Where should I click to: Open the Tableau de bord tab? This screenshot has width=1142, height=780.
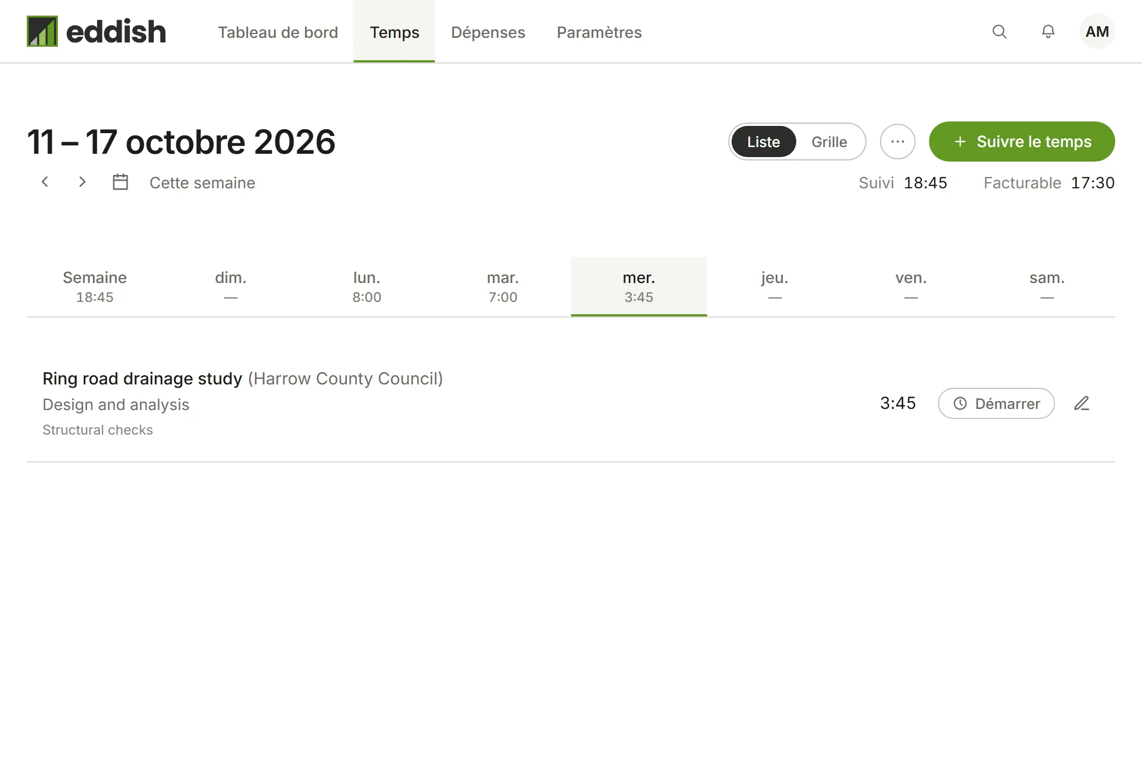278,32
